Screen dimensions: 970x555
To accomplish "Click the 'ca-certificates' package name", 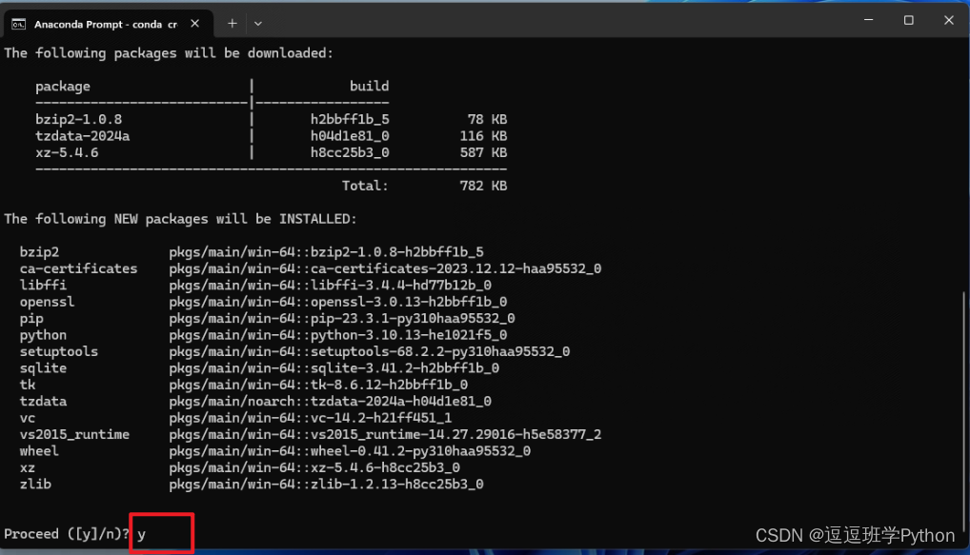I will 78,268.
